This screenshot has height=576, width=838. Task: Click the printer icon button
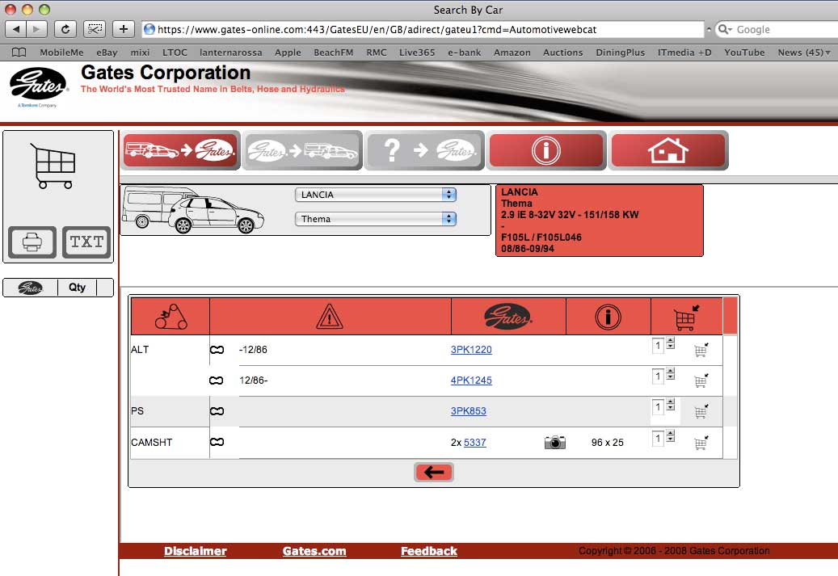coord(32,242)
